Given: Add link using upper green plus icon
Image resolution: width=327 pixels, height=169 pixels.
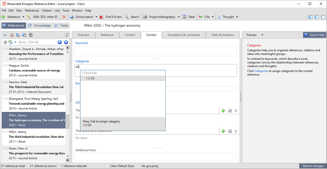Looking at the screenshot, I should pyautogui.click(x=223, y=111).
